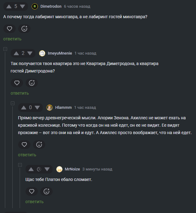
Task: Downvote MrNoize's comment
Action: [x=47, y=169]
